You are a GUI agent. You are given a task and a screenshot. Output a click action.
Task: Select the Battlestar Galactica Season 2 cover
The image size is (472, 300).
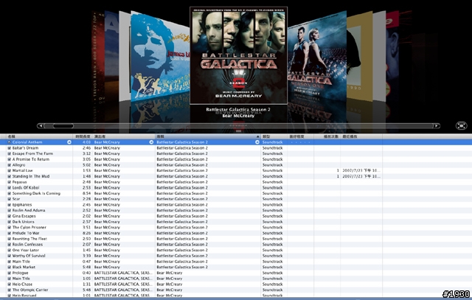[x=238, y=55]
